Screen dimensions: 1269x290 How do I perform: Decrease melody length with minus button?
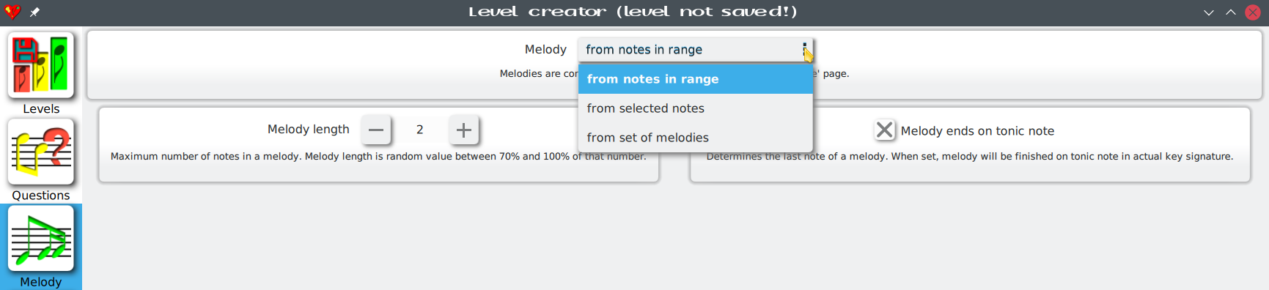coord(376,130)
